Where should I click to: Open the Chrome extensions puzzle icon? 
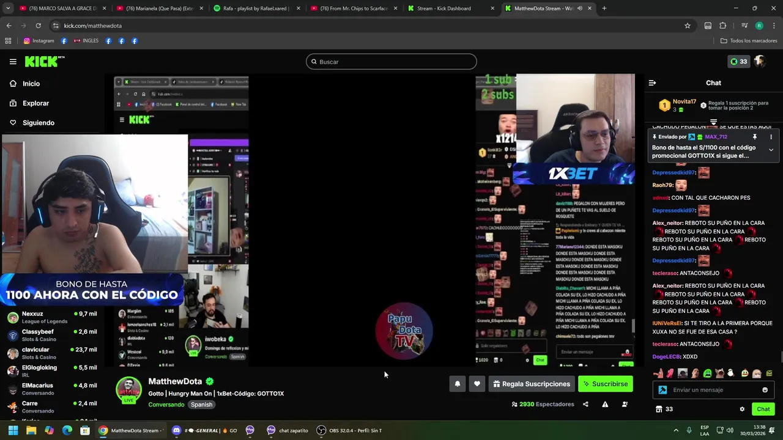722,26
